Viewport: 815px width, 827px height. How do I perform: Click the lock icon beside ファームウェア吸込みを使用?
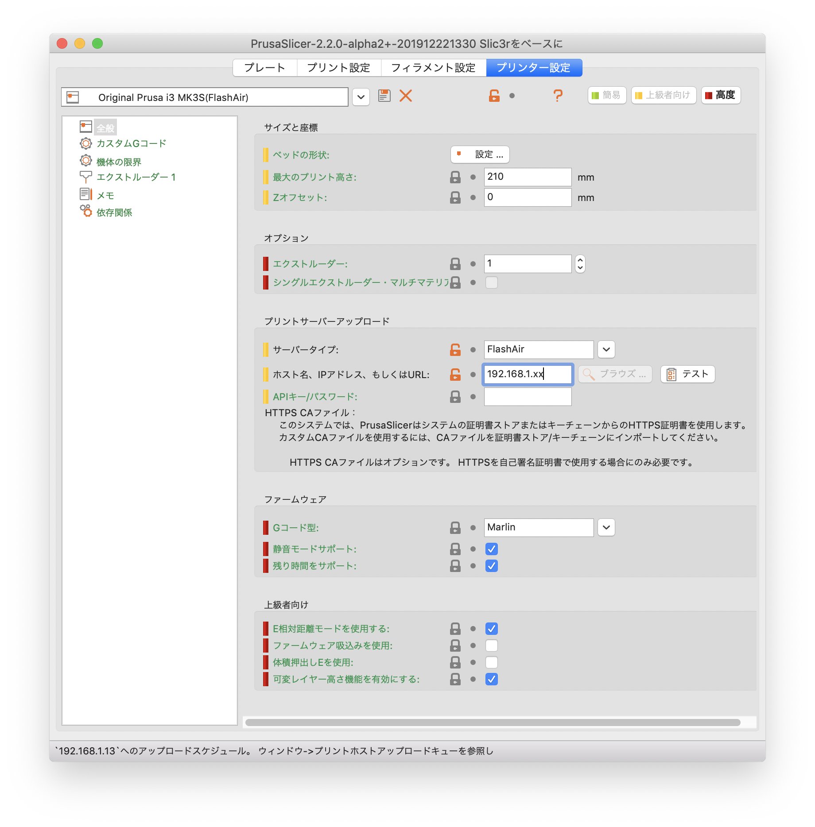(455, 645)
